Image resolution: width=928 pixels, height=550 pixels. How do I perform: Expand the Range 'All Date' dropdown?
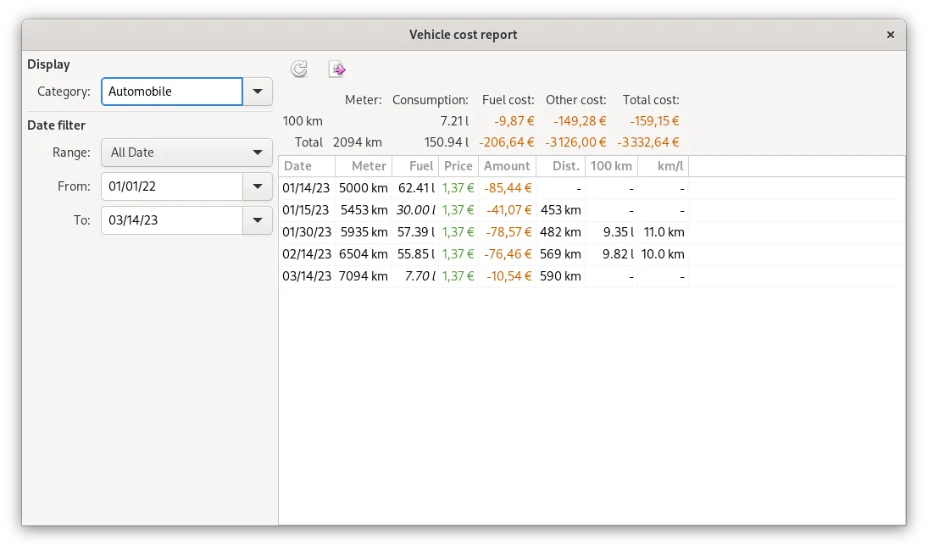click(186, 153)
